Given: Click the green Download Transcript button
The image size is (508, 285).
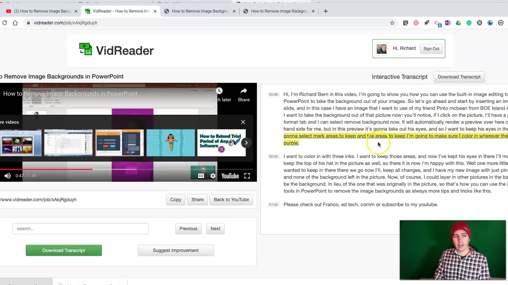Looking at the screenshot, I should 64,250.
